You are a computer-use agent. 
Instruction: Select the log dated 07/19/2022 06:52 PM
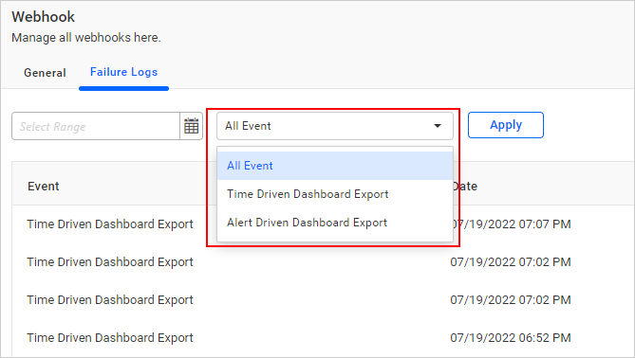tap(511, 338)
